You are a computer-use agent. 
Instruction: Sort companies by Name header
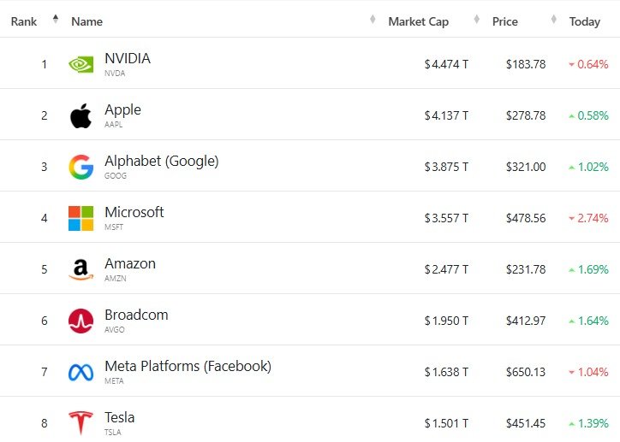[x=86, y=21]
